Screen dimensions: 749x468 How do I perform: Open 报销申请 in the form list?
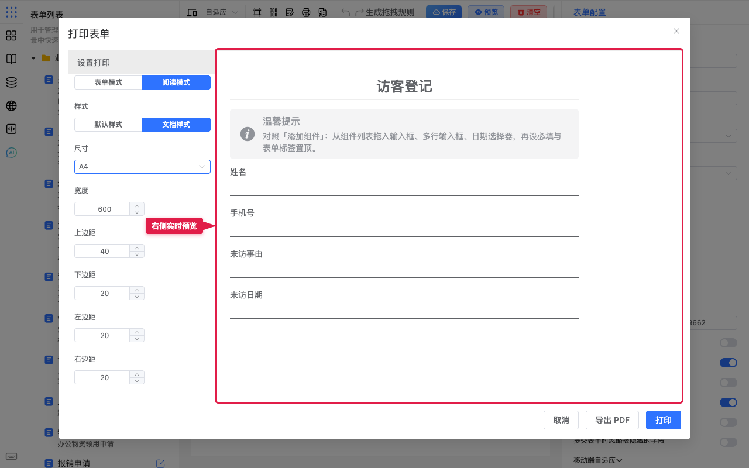tap(74, 463)
